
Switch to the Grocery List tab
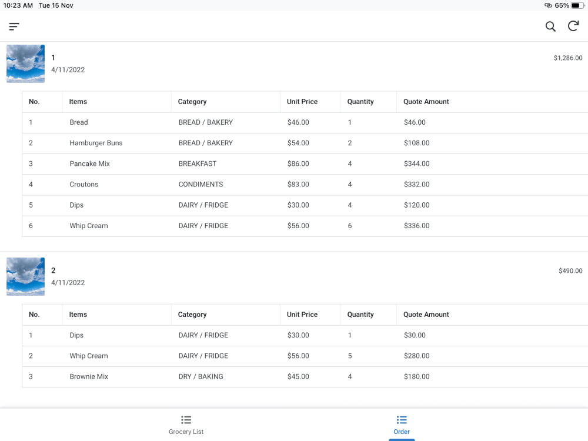pos(186,425)
